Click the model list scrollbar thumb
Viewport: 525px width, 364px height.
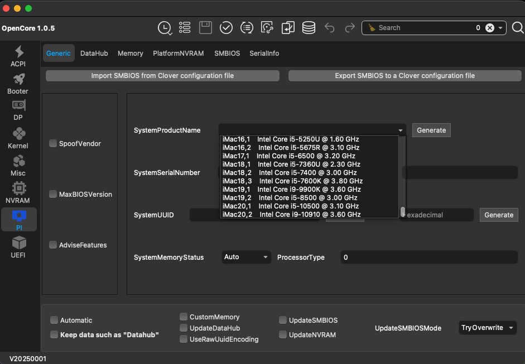point(403,212)
